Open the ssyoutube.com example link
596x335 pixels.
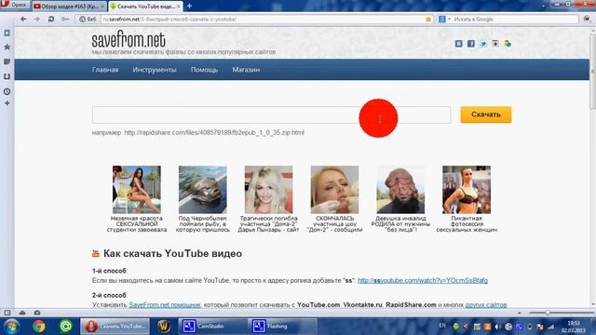click(x=422, y=280)
